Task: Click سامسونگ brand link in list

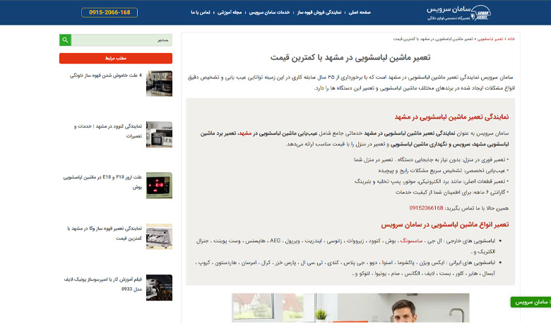Action: coord(411,241)
